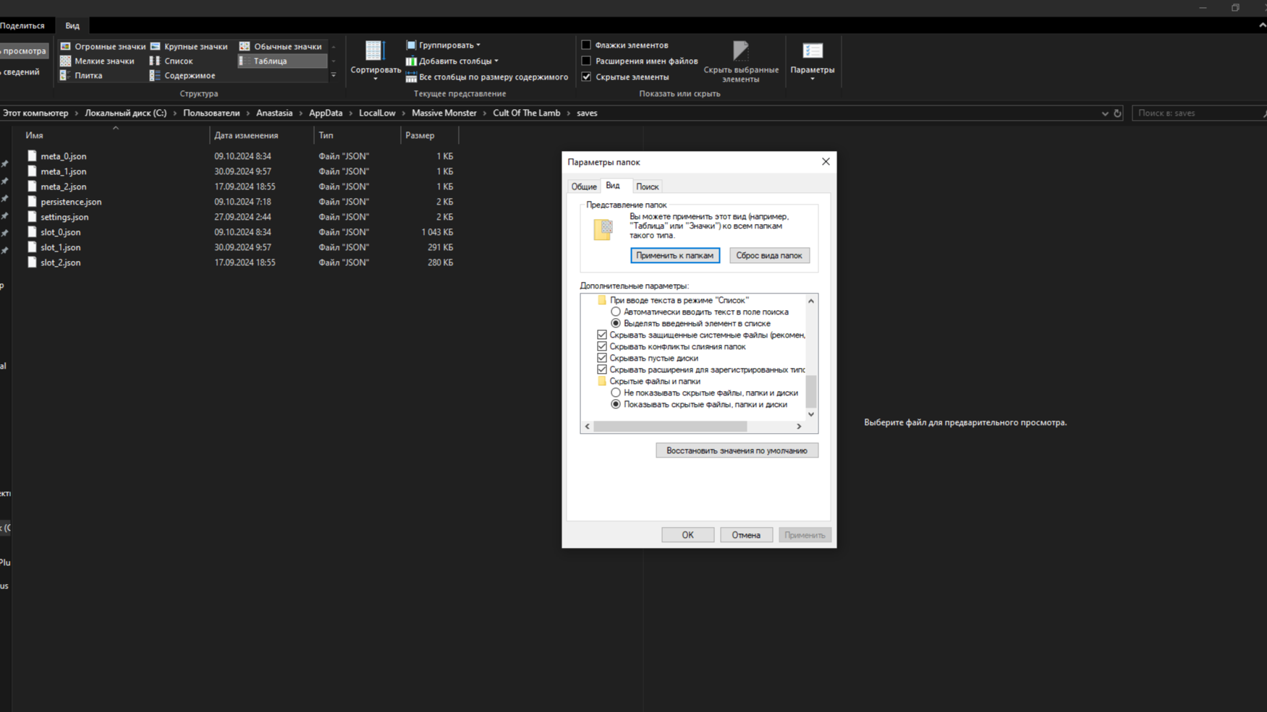Viewport: 1267px width, 712px height.
Task: Click Отмена to cancel the dialog
Action: pyautogui.click(x=746, y=535)
